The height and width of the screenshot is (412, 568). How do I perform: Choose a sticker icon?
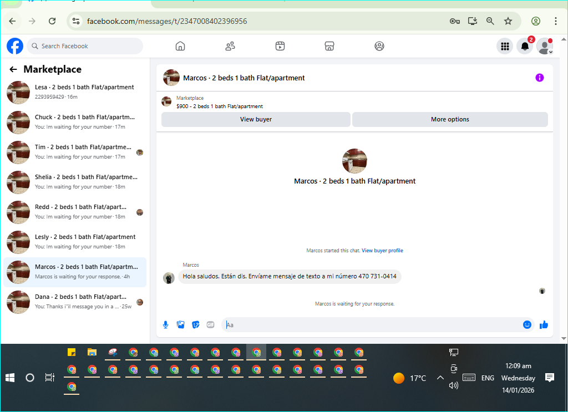[x=196, y=325]
